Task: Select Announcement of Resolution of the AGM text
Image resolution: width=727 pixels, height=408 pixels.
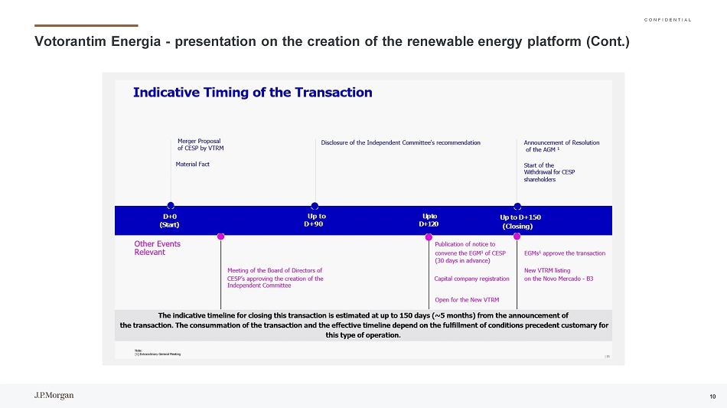Action: tap(561, 146)
